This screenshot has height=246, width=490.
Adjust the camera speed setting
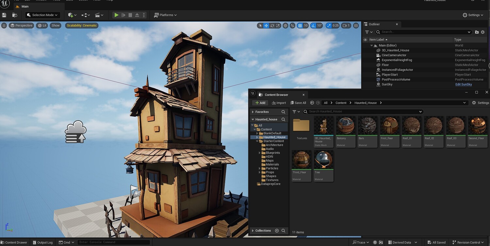point(346,26)
